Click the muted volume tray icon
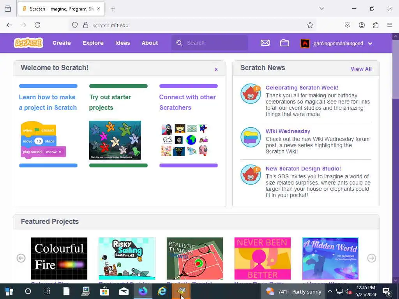This screenshot has height=299, width=399. (x=349, y=291)
